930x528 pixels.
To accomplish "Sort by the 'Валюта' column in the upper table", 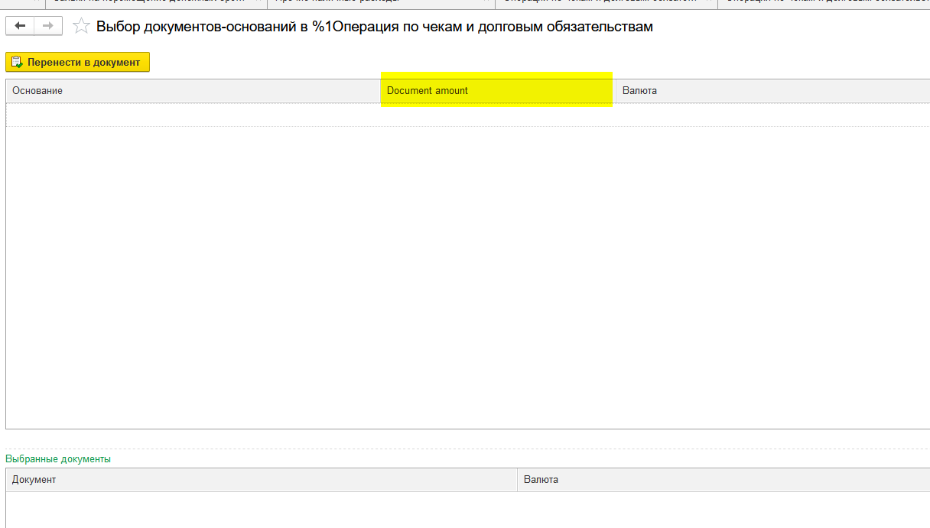I will point(688,90).
